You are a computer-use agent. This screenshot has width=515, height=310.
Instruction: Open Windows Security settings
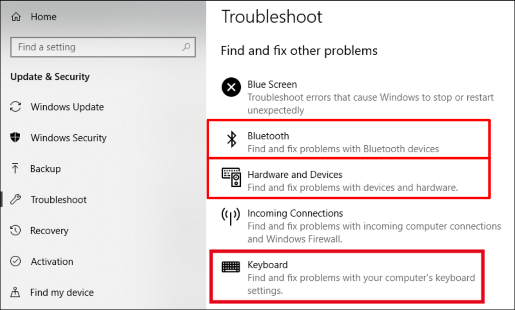tap(69, 138)
